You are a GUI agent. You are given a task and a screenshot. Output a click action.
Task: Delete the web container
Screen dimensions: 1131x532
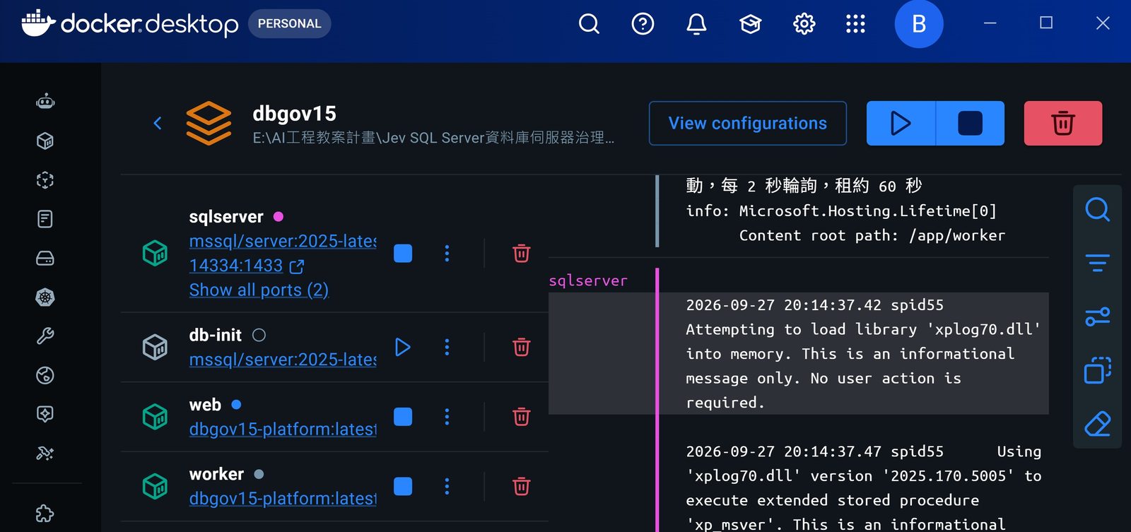(522, 417)
